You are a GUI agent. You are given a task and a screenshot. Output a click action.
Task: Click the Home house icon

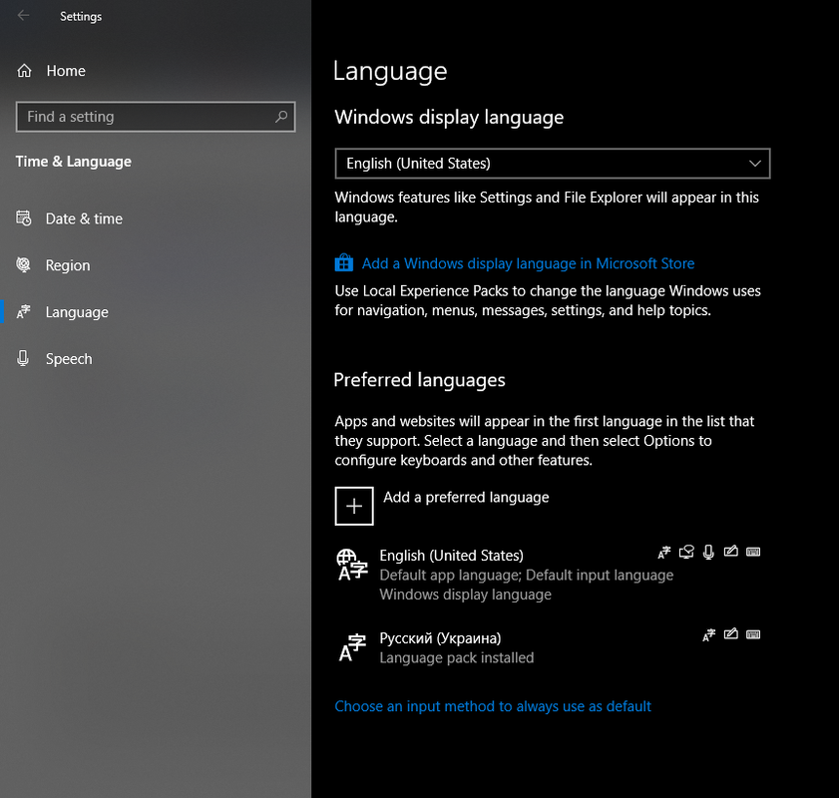(x=24, y=71)
